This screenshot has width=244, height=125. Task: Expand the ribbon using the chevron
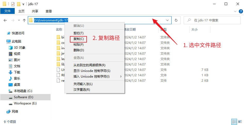pos(235,11)
